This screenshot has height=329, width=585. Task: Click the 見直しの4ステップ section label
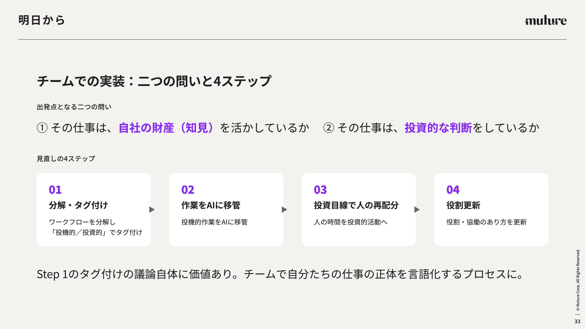tap(66, 159)
